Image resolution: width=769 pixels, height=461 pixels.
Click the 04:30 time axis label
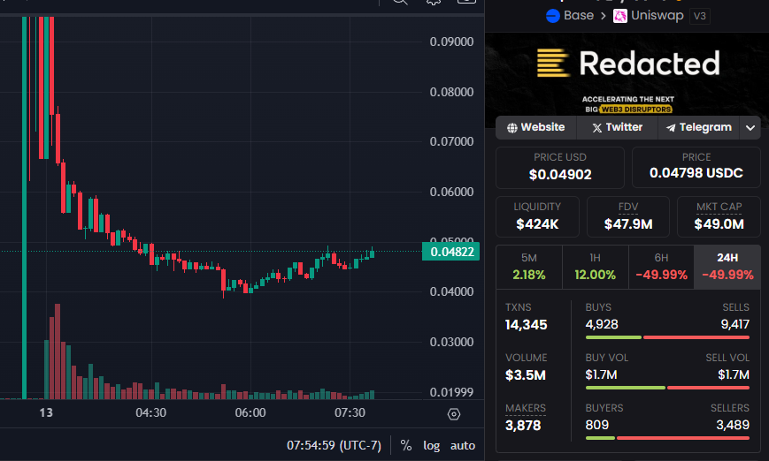(x=150, y=413)
